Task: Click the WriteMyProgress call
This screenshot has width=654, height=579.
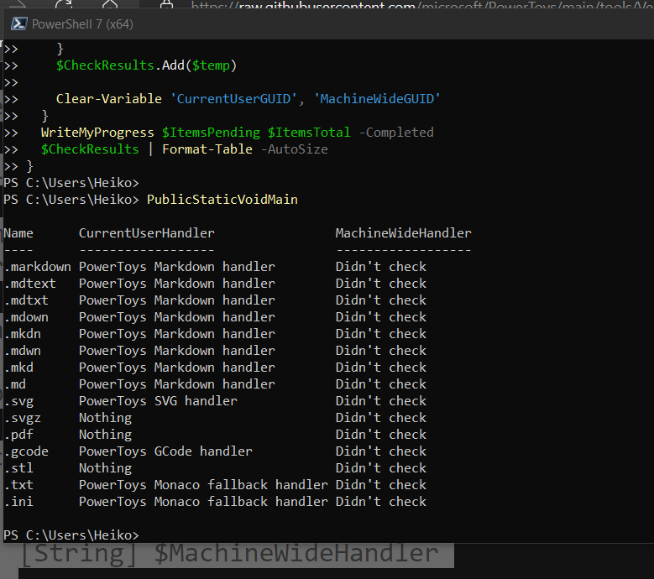Action: 97,133
